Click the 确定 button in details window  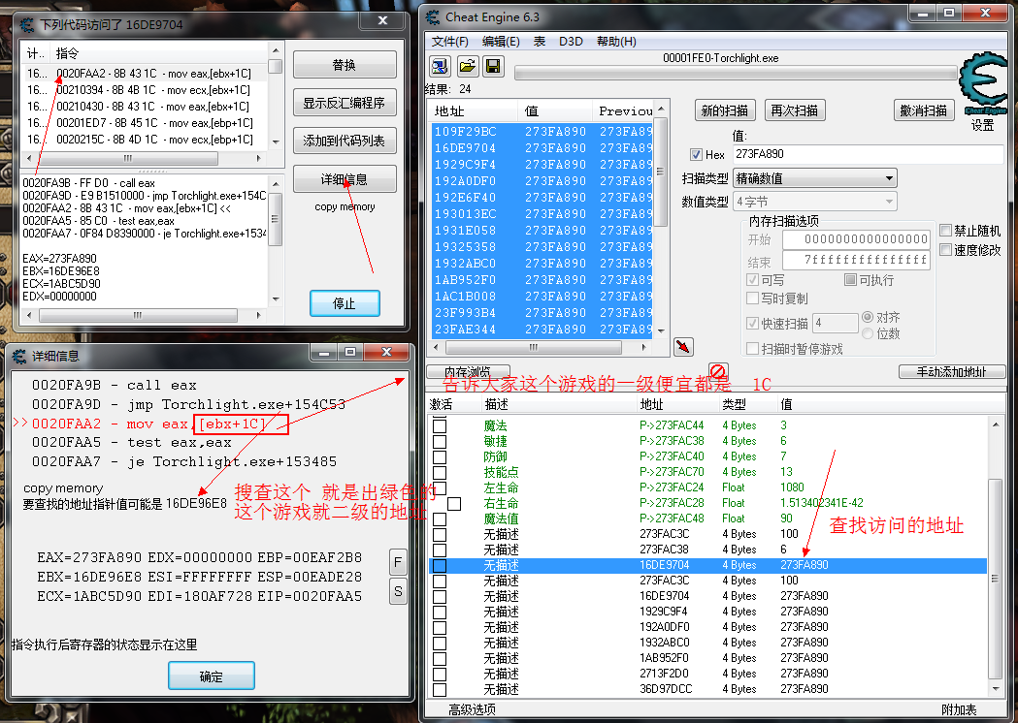(211, 676)
